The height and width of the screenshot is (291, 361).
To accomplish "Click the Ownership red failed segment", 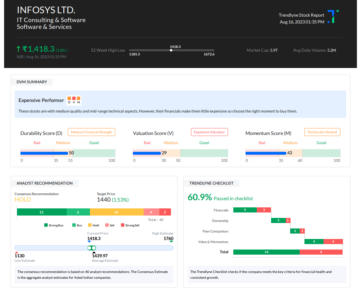I will click(x=288, y=220).
